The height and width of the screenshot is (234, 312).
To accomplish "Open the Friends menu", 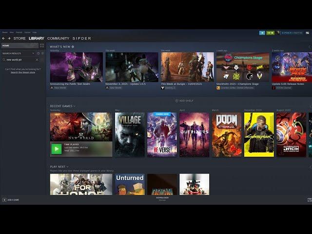I will (x=19, y=32).
